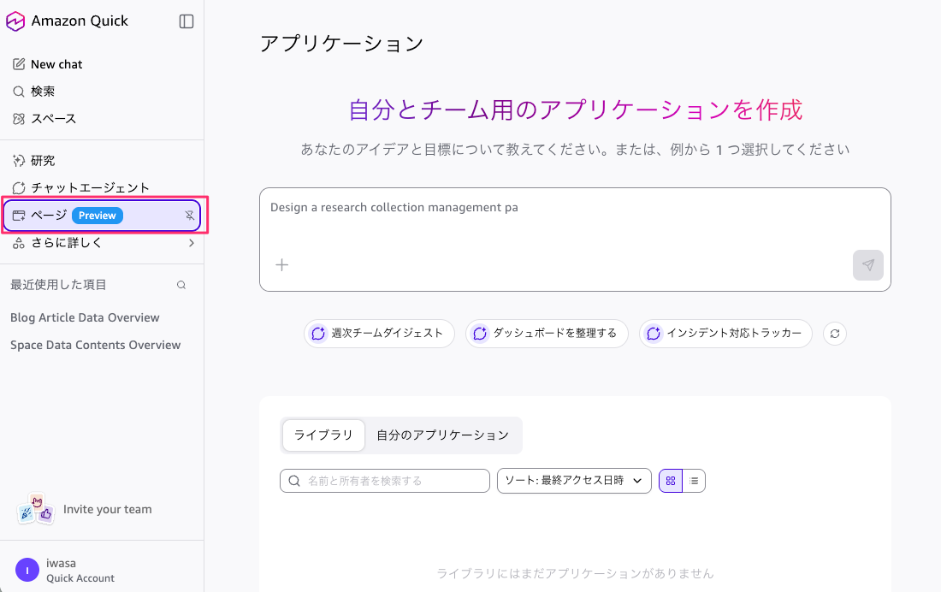Select the ライブラリ tab

click(x=323, y=435)
